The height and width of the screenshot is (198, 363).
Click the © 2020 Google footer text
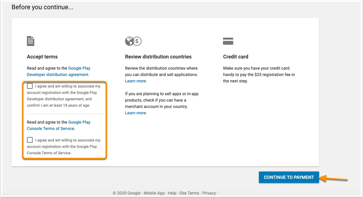pos(127,193)
